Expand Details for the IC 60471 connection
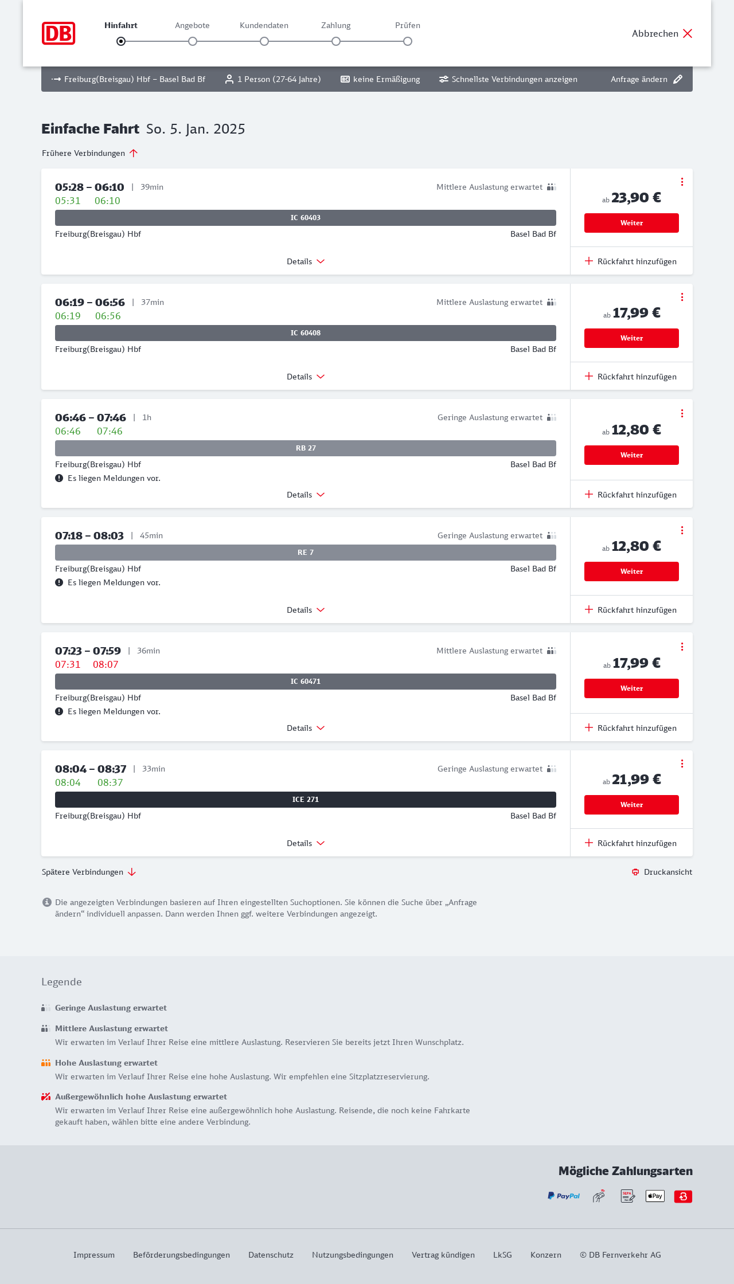Image resolution: width=734 pixels, height=1284 pixels. click(306, 728)
